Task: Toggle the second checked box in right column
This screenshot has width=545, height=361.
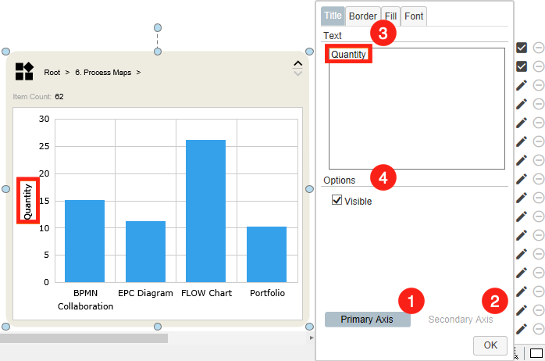Action: tap(522, 66)
